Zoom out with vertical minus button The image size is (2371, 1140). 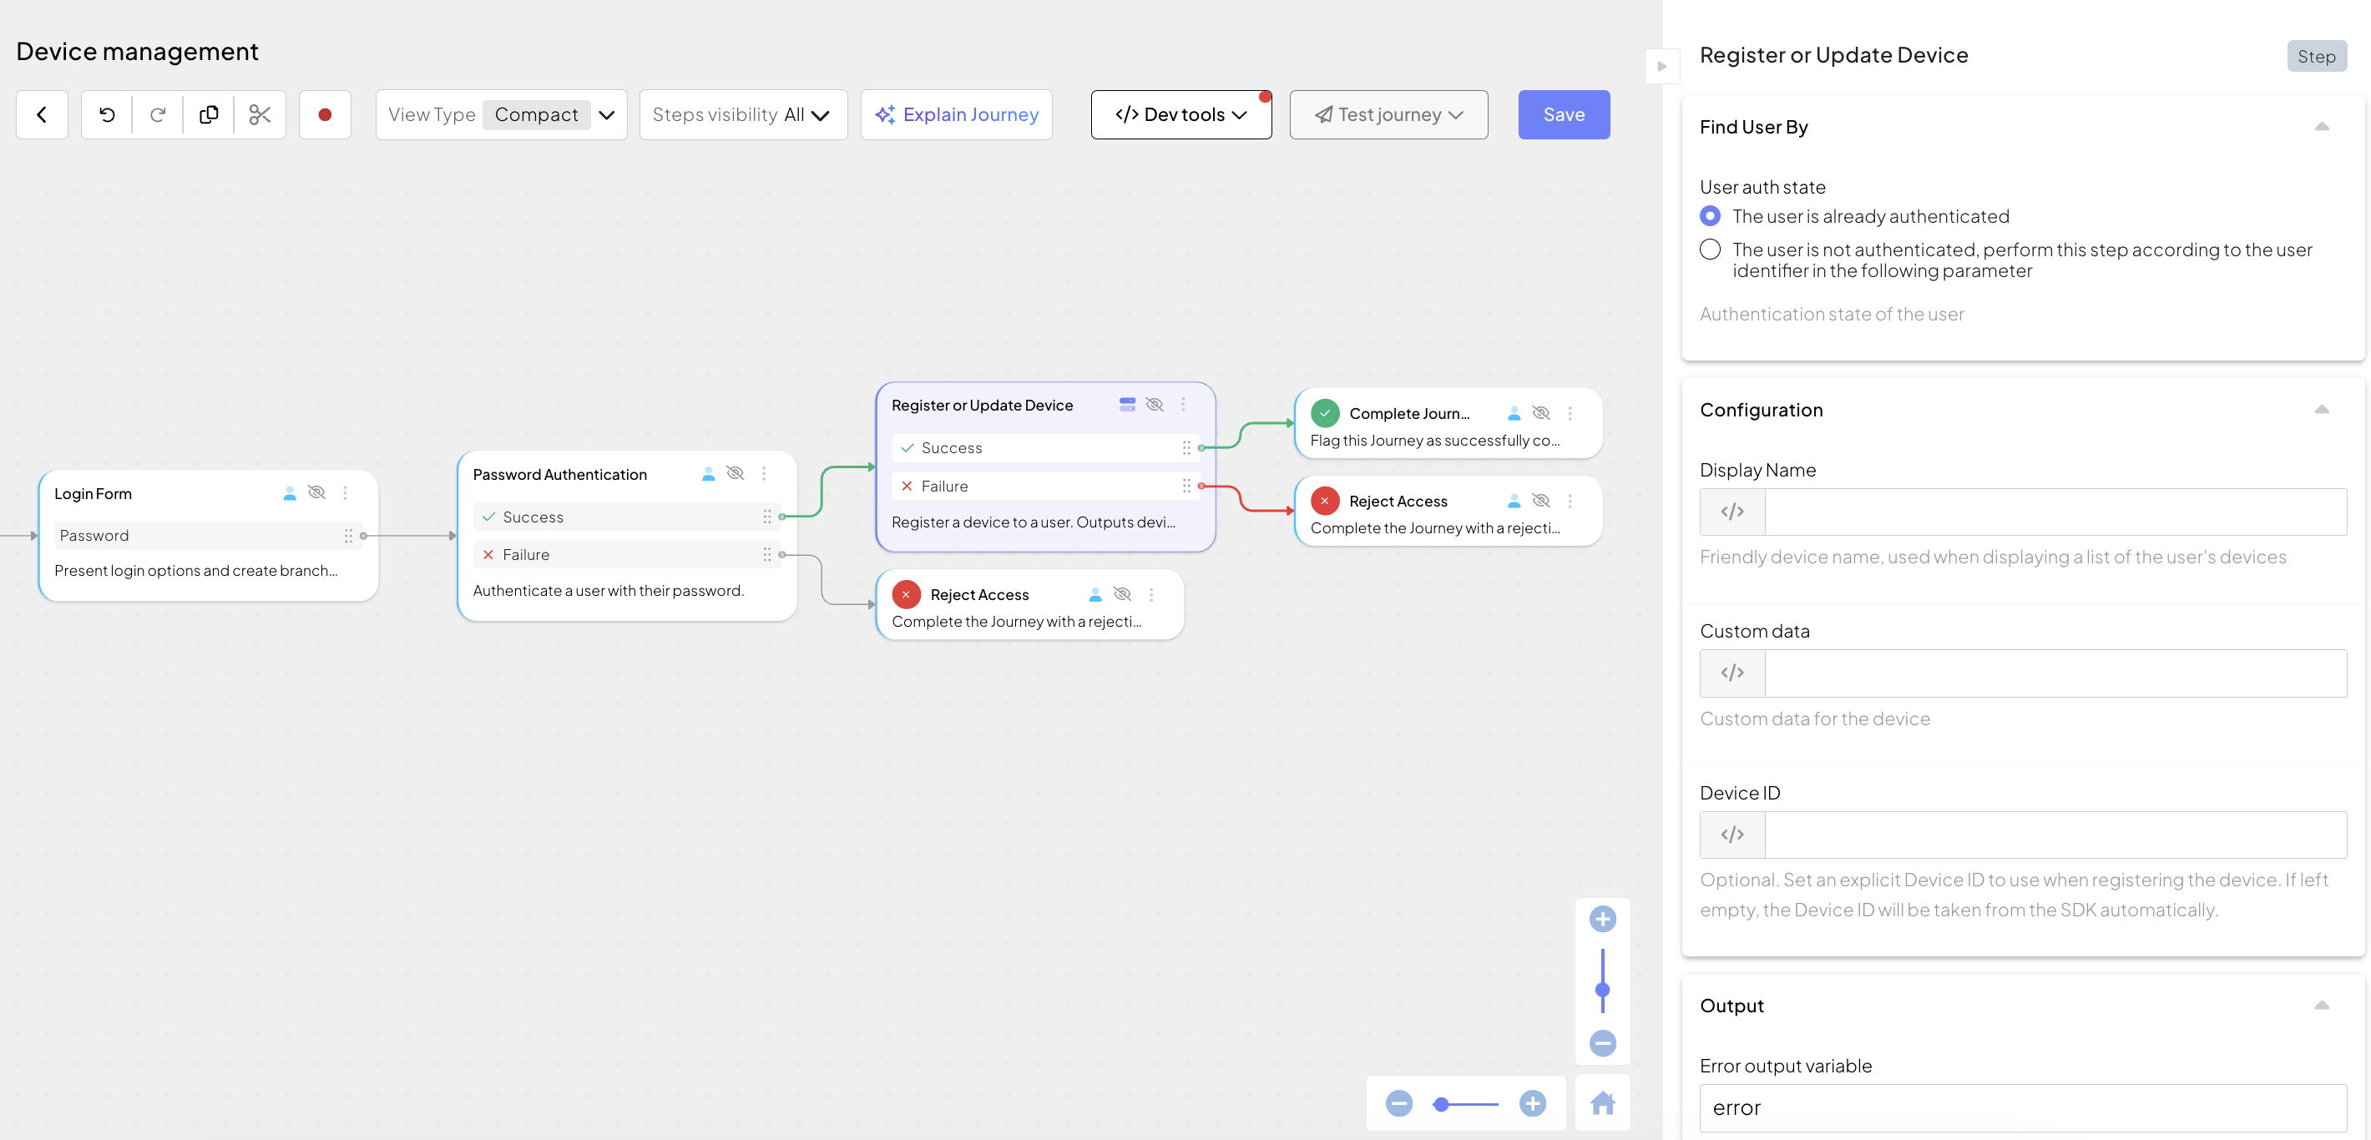(x=1602, y=1042)
